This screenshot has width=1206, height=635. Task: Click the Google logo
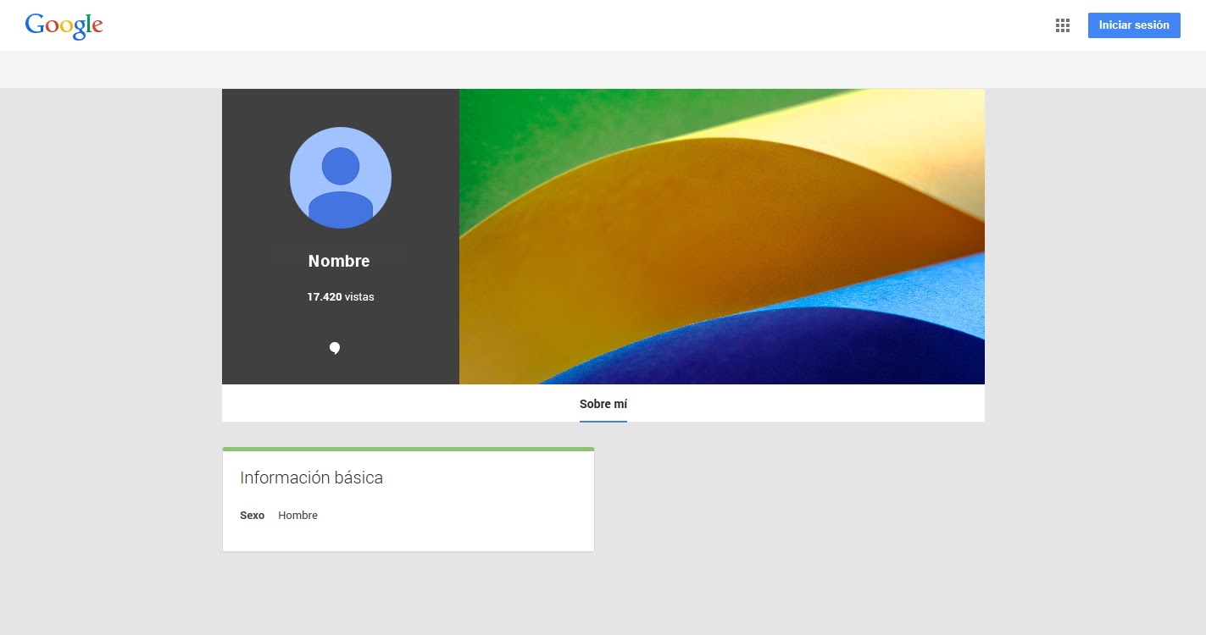64,26
